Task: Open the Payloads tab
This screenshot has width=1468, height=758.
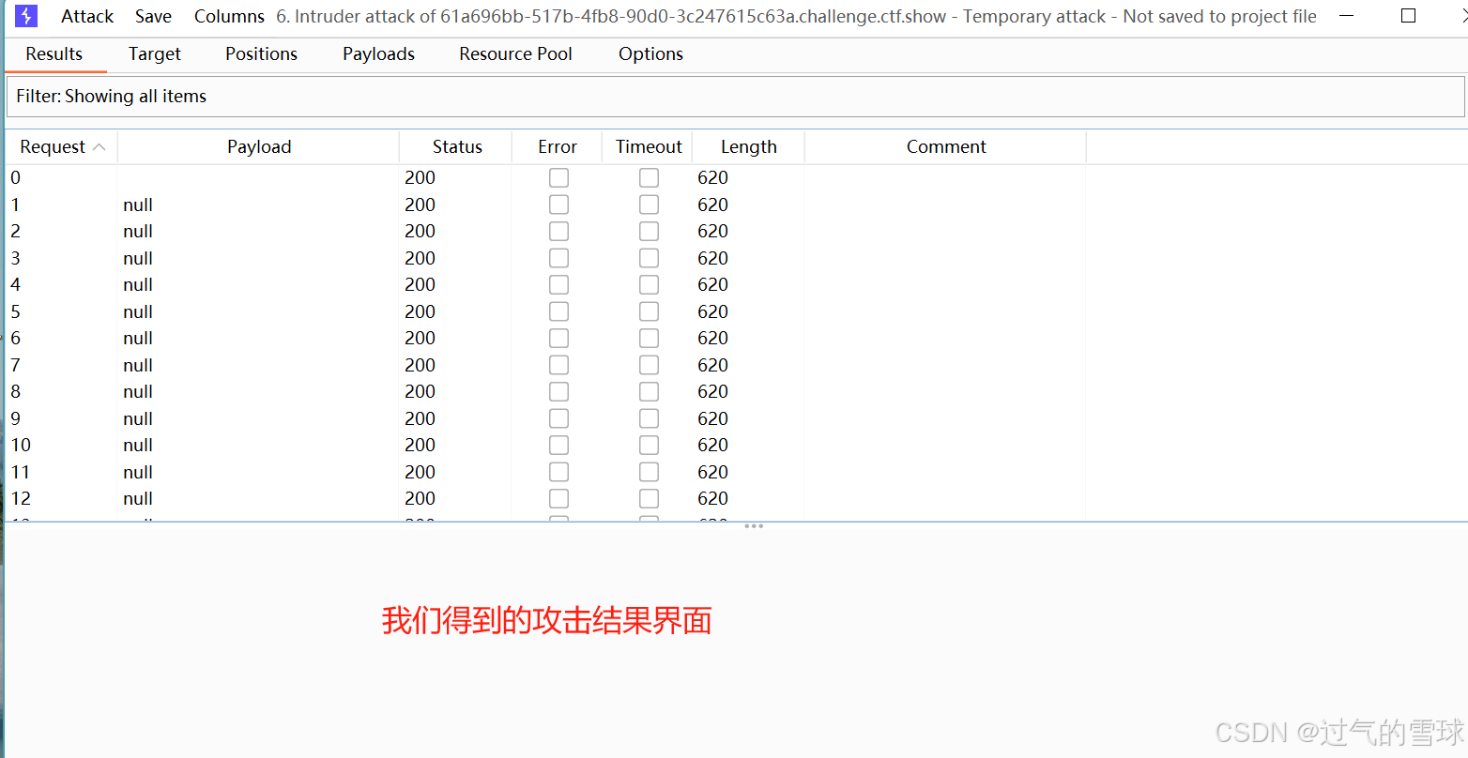Action: click(x=377, y=53)
